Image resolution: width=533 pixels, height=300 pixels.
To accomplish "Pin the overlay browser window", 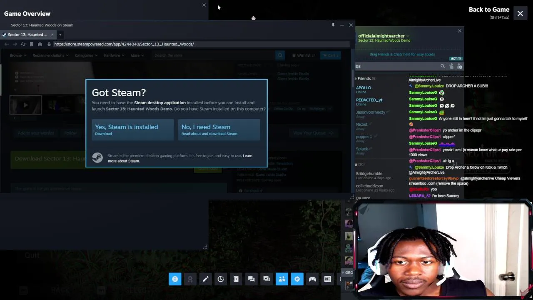I will (x=333, y=25).
